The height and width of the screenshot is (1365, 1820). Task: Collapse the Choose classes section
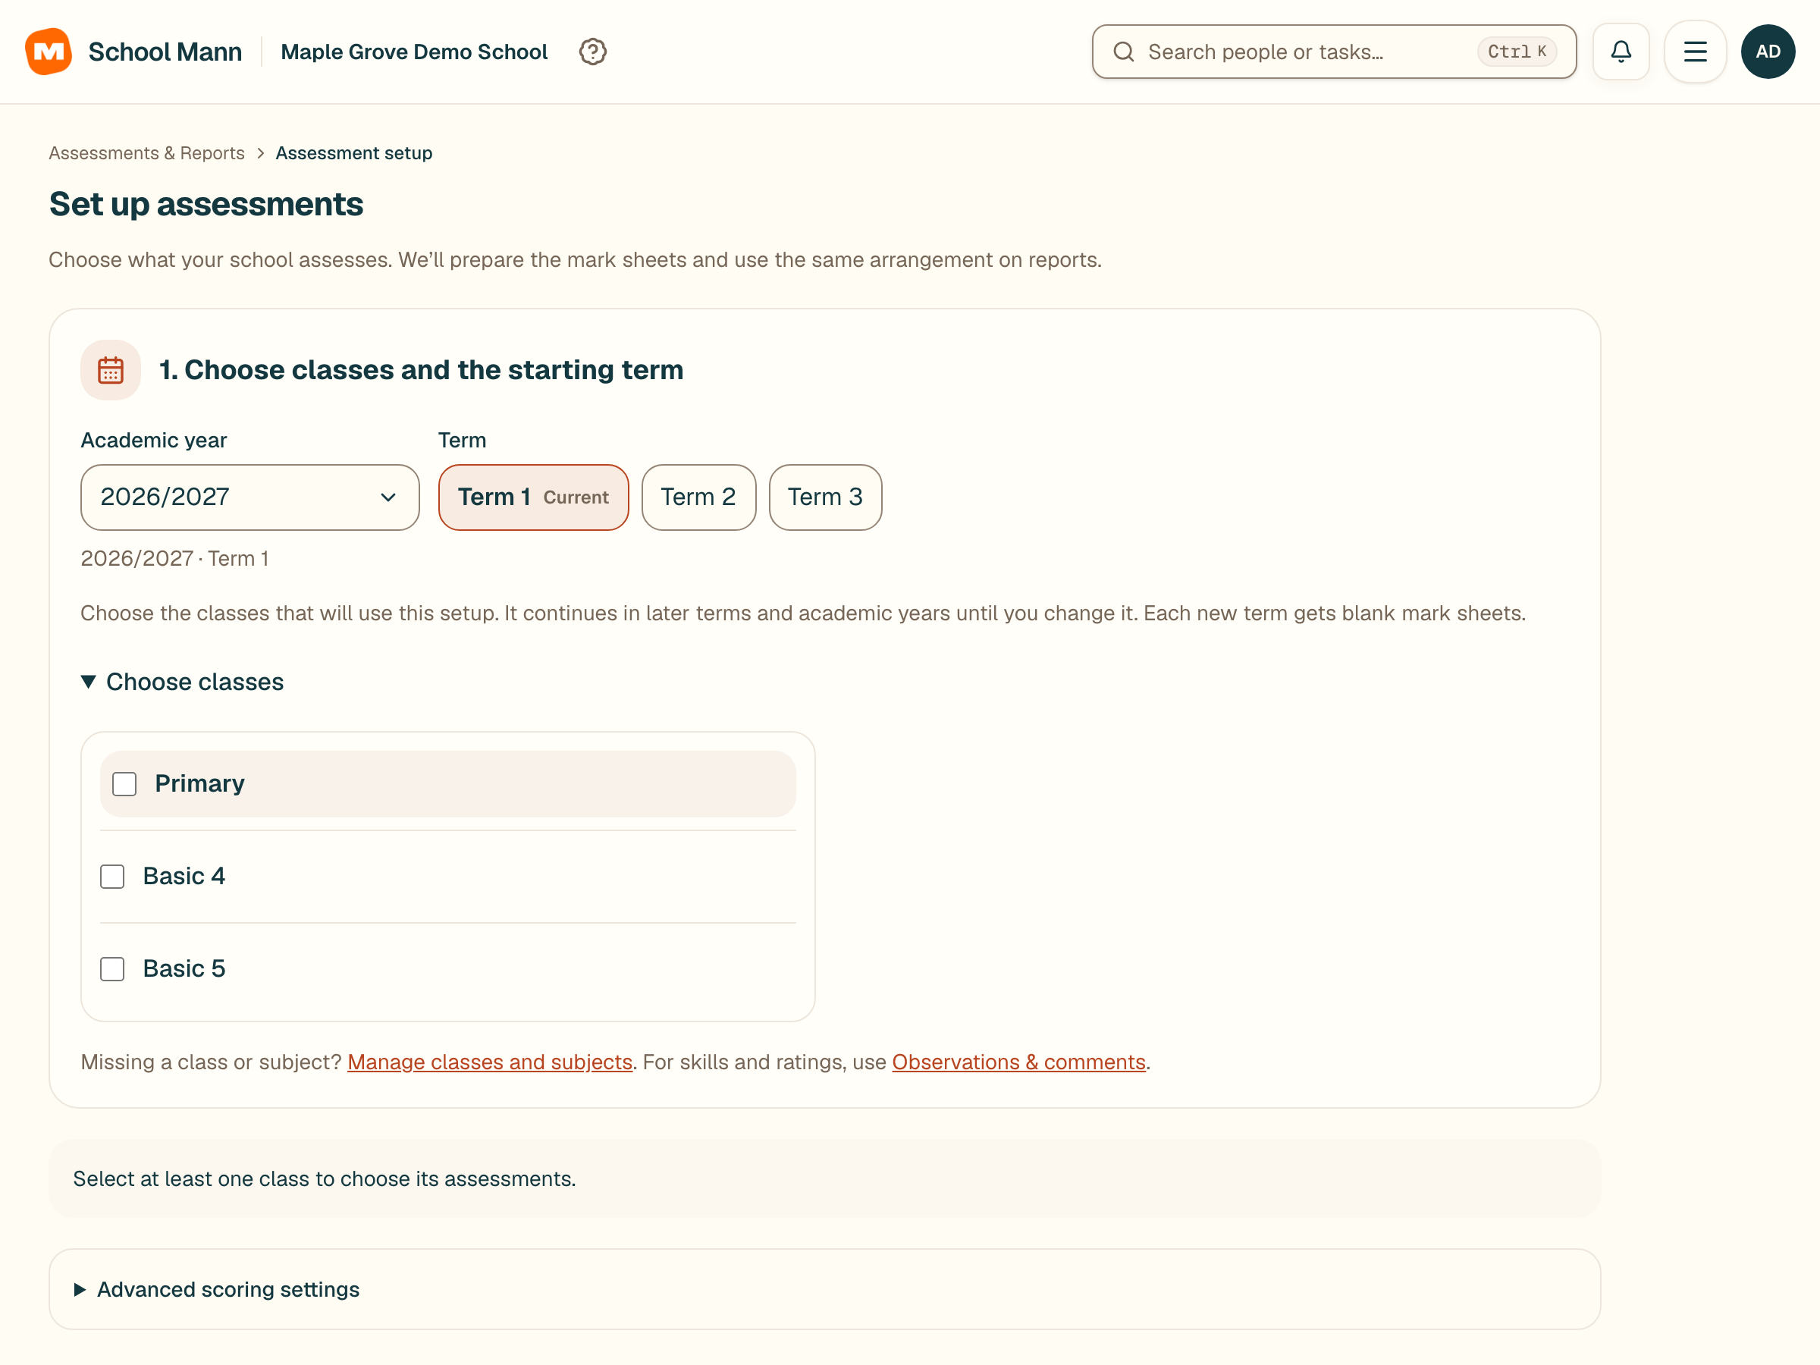point(182,682)
